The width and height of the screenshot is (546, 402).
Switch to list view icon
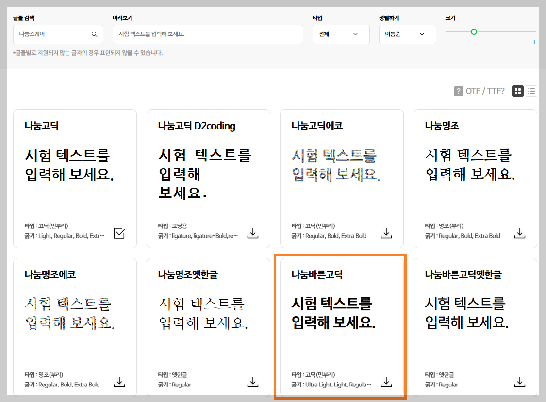[531, 91]
